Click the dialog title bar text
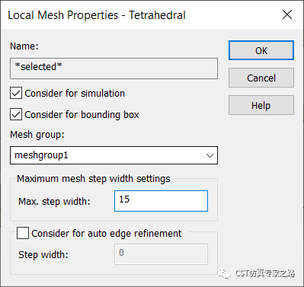The image size is (304, 287). (x=97, y=15)
